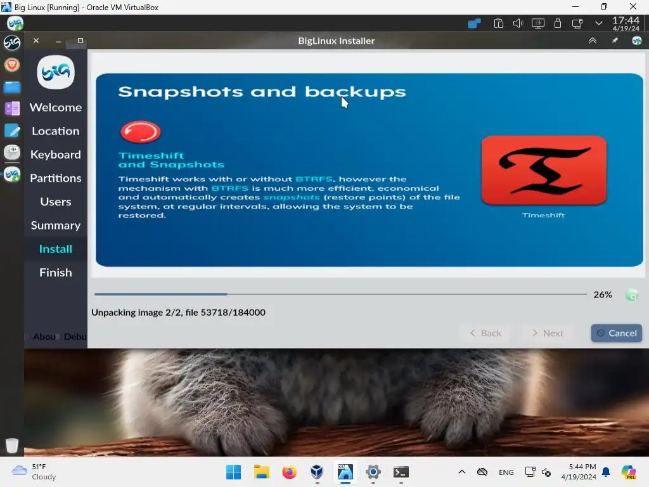Image resolution: width=649 pixels, height=487 pixels.
Task: Open the Windows Start menu
Action: click(x=233, y=472)
